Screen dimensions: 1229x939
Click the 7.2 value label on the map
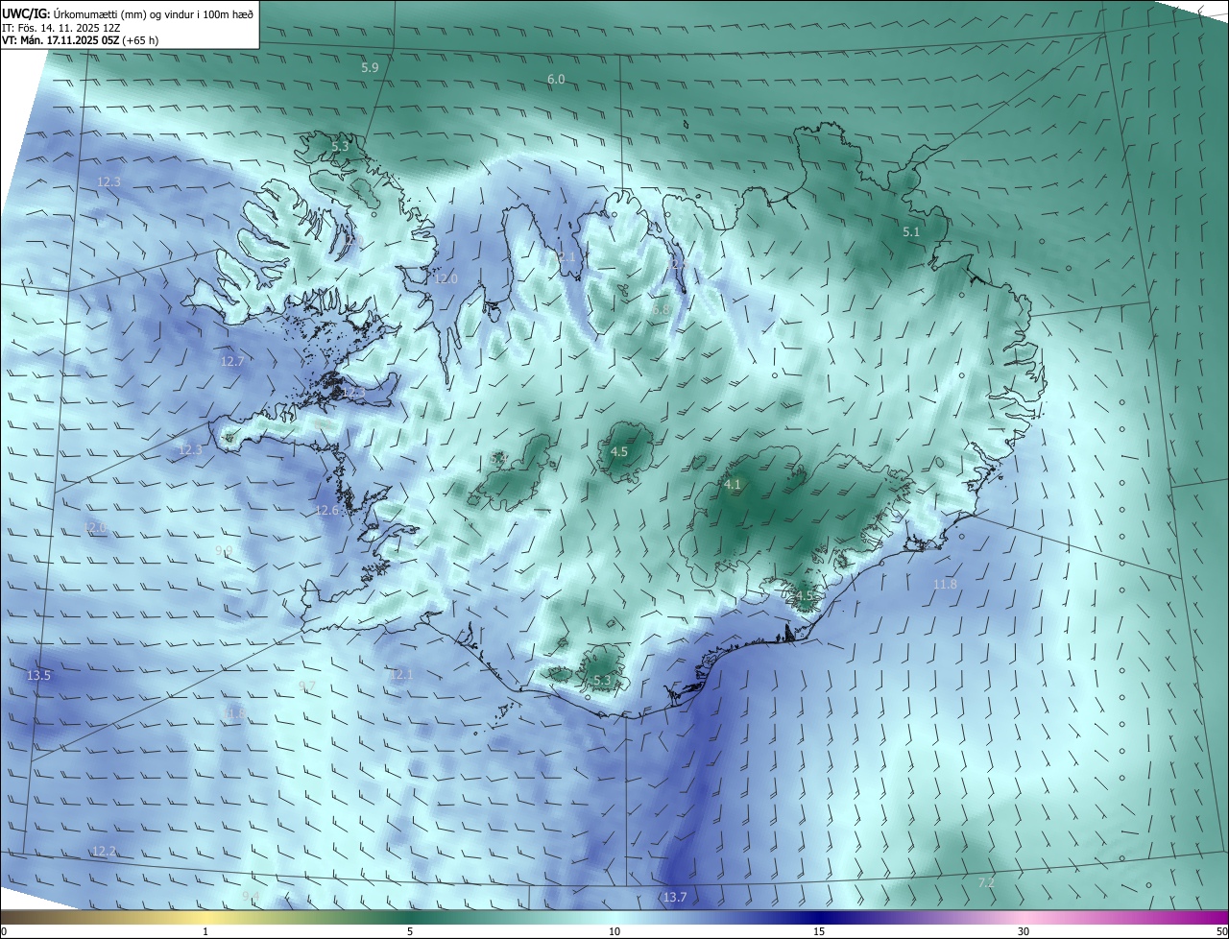pyautogui.click(x=986, y=883)
